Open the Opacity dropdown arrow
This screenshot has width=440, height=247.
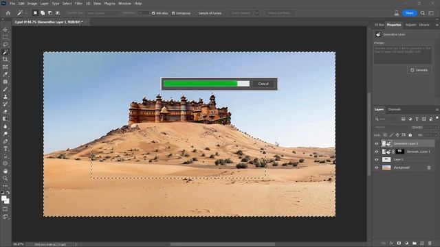point(436,127)
